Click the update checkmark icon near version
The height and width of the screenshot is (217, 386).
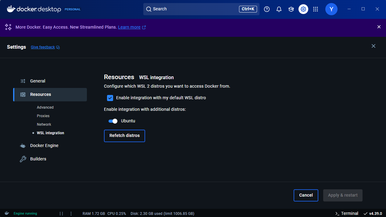[366, 214]
